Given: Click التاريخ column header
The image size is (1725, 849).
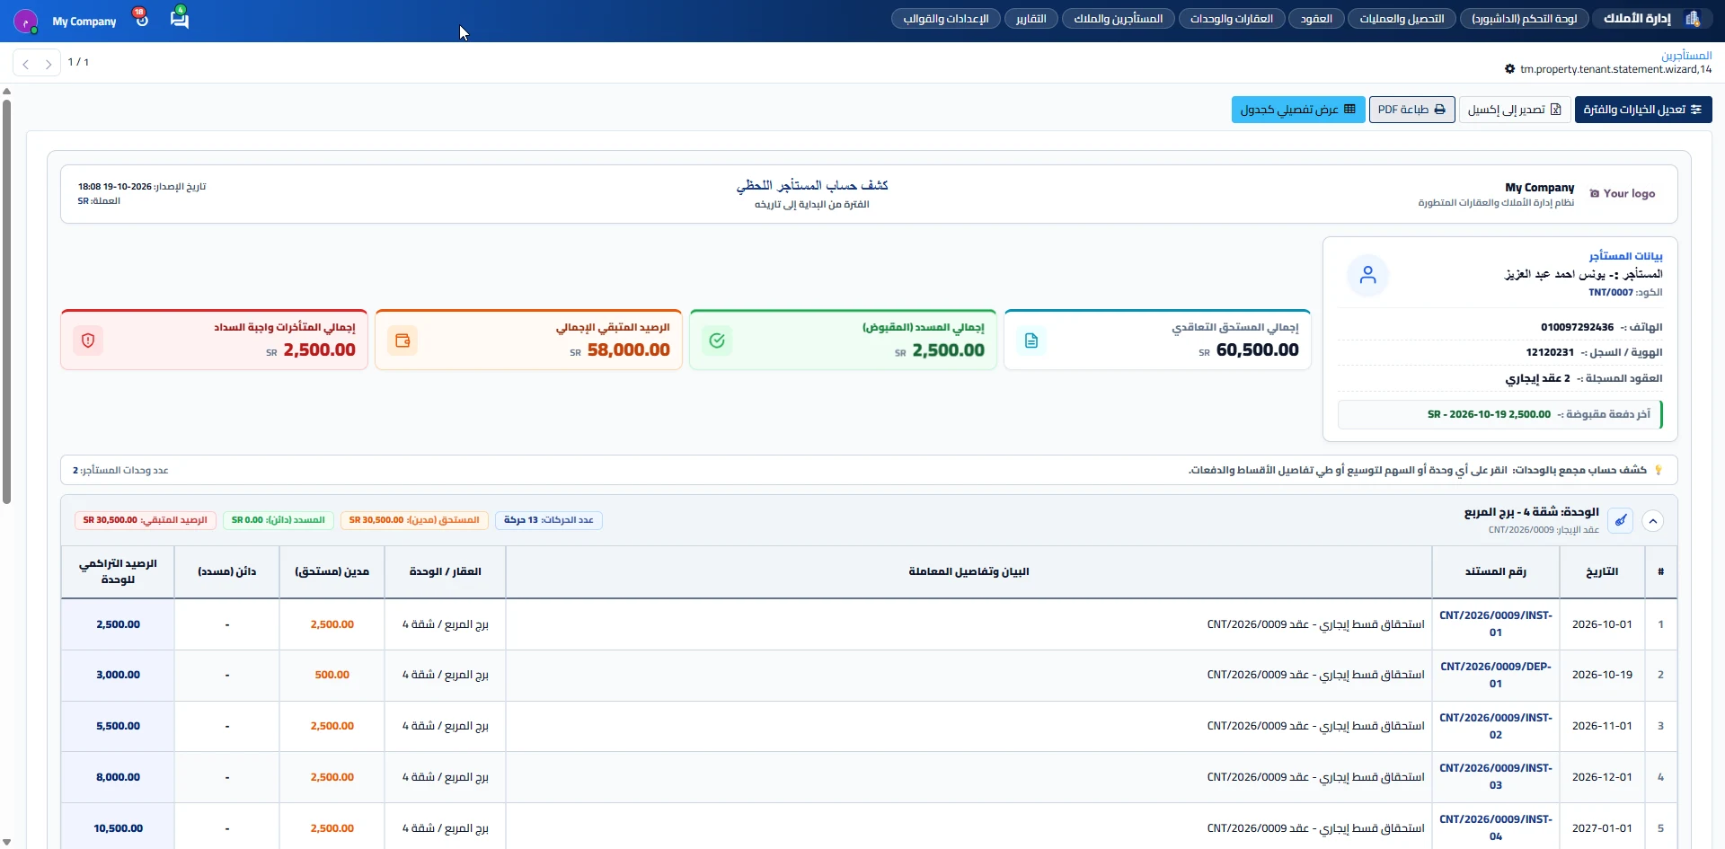Looking at the screenshot, I should (1602, 571).
